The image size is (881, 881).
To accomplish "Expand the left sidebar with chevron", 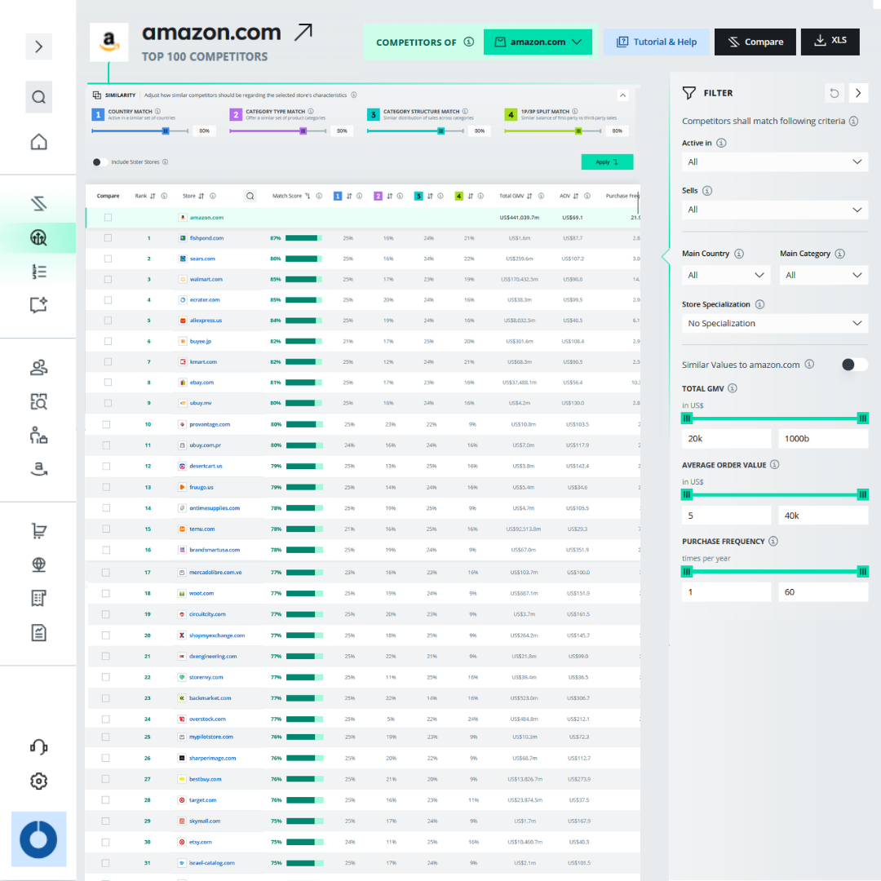I will pos(39,46).
